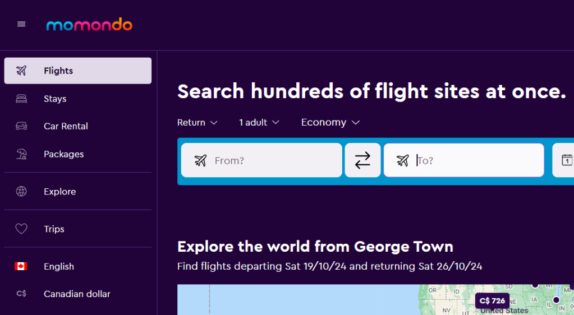Expand the Economy cabin class dropdown
Viewport: 574px width, 315px height.
(330, 122)
